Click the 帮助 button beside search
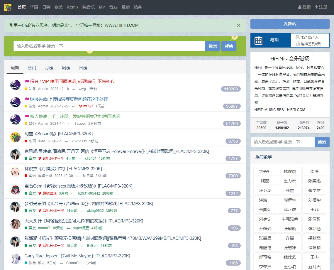The height and width of the screenshot is (270, 334). pyautogui.click(x=229, y=46)
